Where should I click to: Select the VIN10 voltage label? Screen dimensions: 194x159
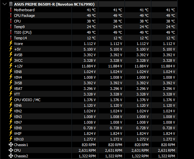tap(19, 139)
